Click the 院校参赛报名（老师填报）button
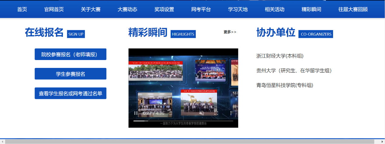 click(70, 54)
